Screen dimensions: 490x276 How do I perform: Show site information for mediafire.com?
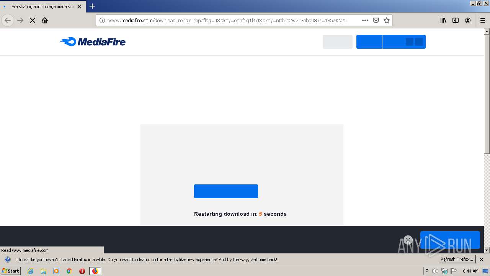[102, 20]
